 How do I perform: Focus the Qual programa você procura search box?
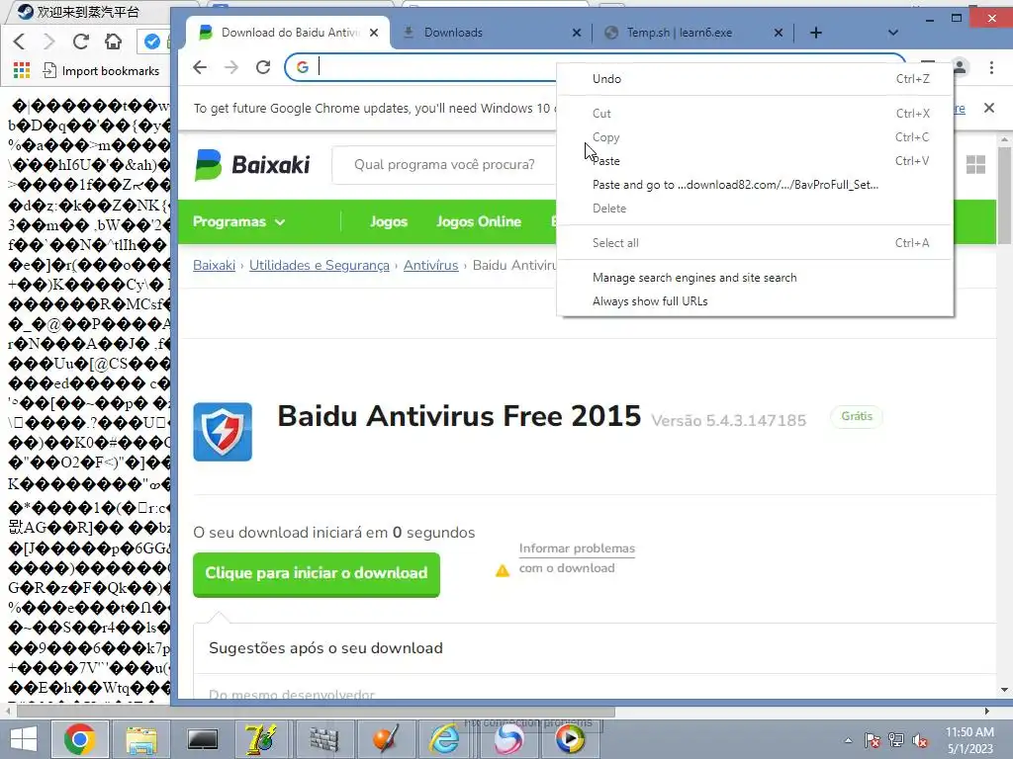pos(444,165)
